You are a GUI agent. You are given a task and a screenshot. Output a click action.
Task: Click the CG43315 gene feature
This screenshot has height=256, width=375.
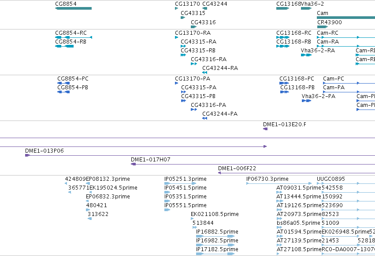[x=183, y=18]
